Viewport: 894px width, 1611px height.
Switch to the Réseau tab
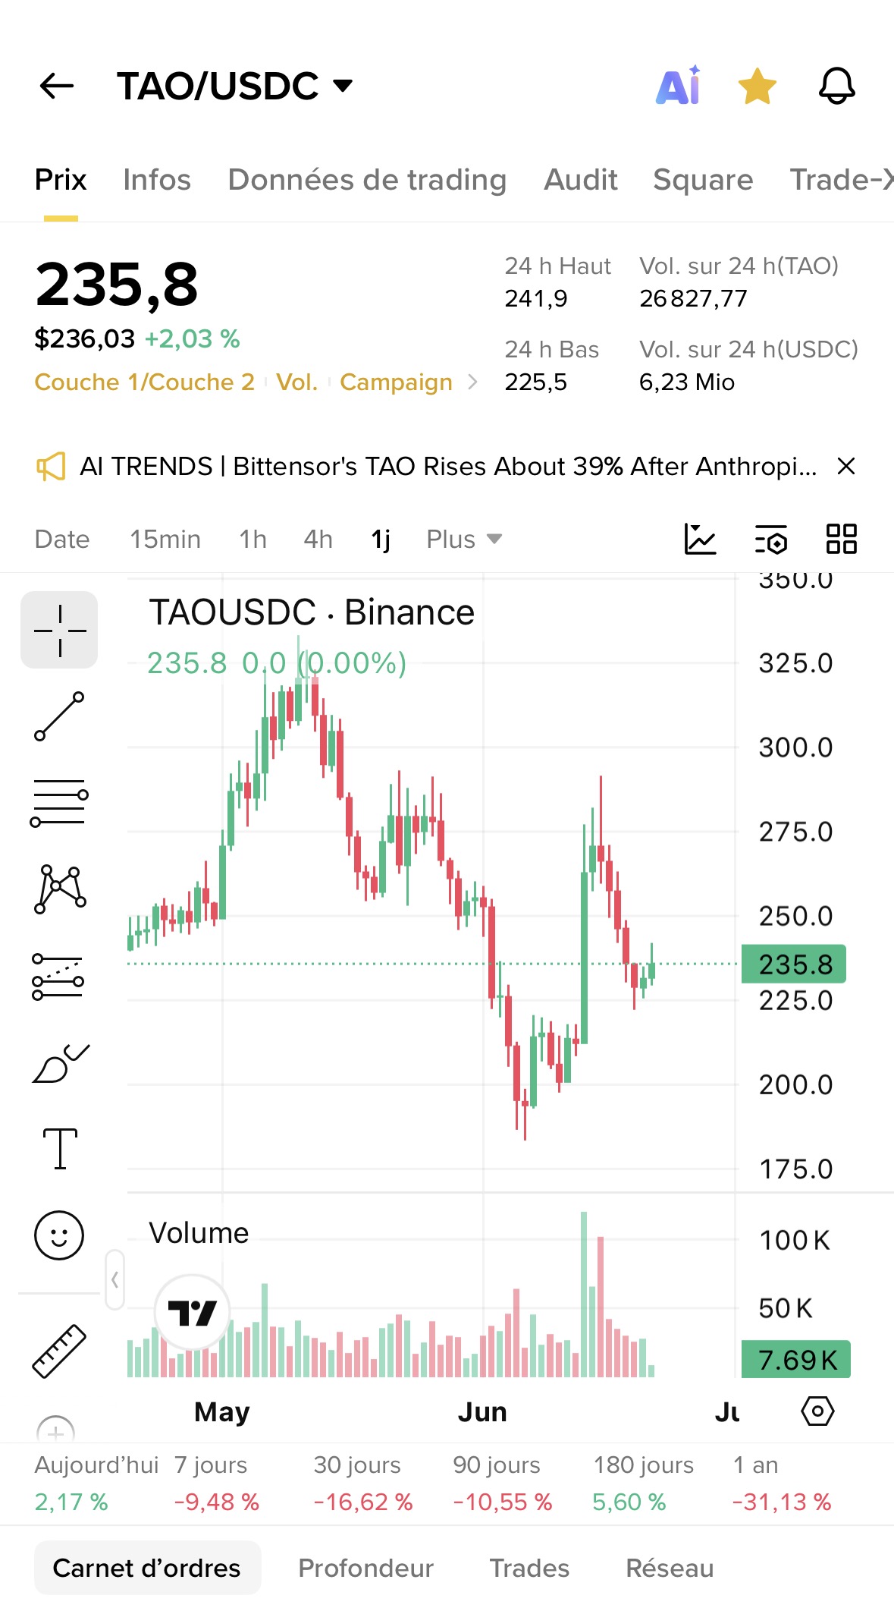(x=670, y=1568)
